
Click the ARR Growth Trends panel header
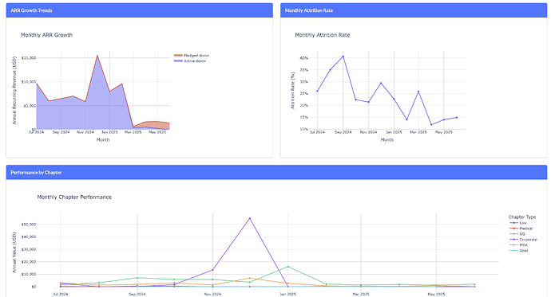coord(140,10)
